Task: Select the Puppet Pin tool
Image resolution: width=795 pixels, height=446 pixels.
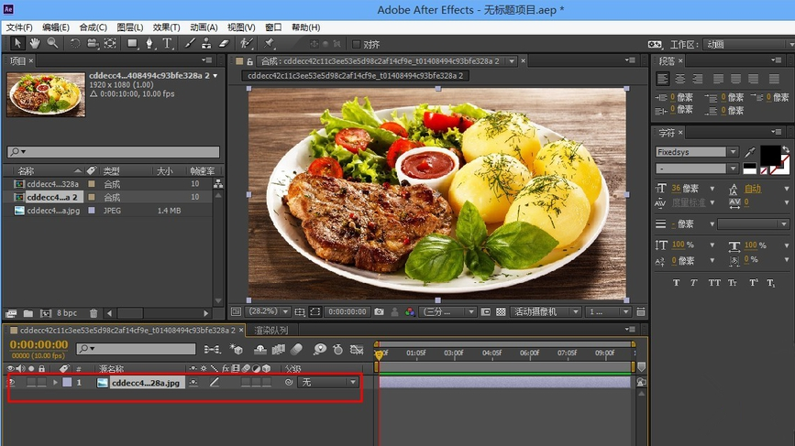Action: click(x=269, y=43)
